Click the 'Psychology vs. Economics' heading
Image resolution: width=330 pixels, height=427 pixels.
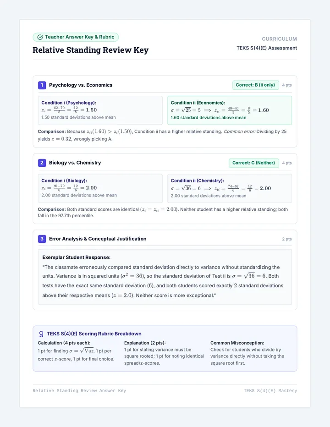click(81, 85)
